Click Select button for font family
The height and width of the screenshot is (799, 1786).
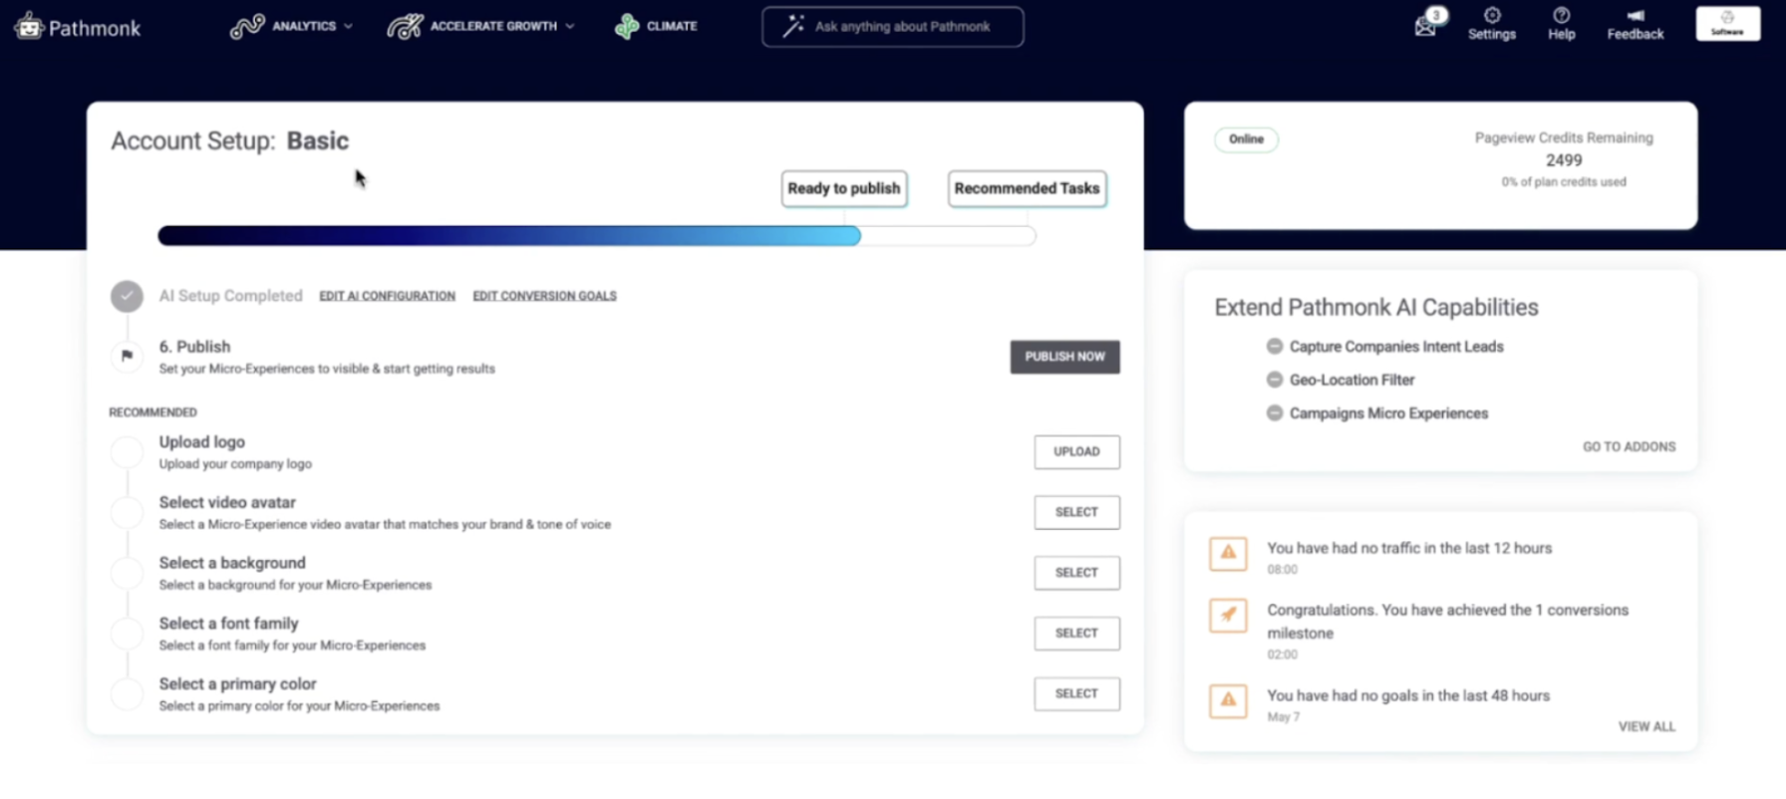click(1076, 634)
